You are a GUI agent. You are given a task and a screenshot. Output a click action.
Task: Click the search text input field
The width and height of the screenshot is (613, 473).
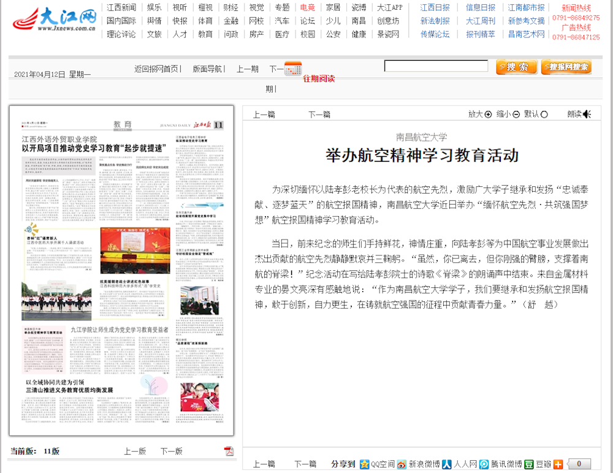[436, 66]
